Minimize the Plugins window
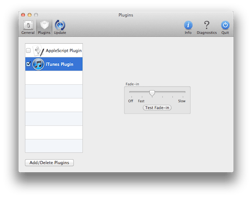This screenshot has height=198, width=252. pyautogui.click(x=29, y=15)
